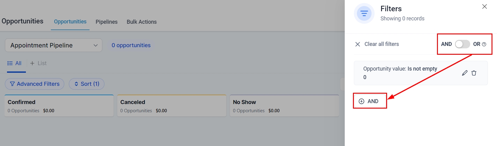
Task: Switch to the Bulk Actions tab
Action: 142,22
